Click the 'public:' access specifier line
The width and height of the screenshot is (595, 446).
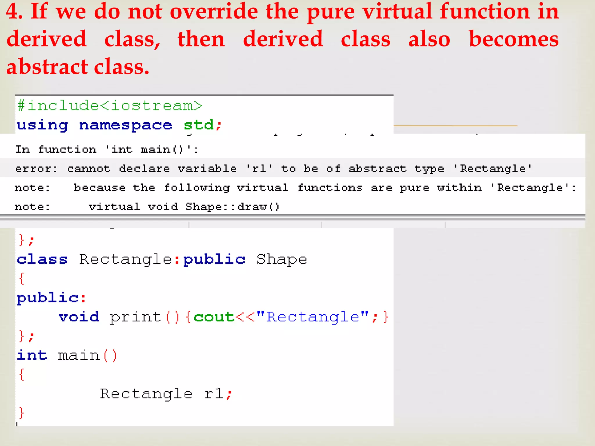click(51, 298)
